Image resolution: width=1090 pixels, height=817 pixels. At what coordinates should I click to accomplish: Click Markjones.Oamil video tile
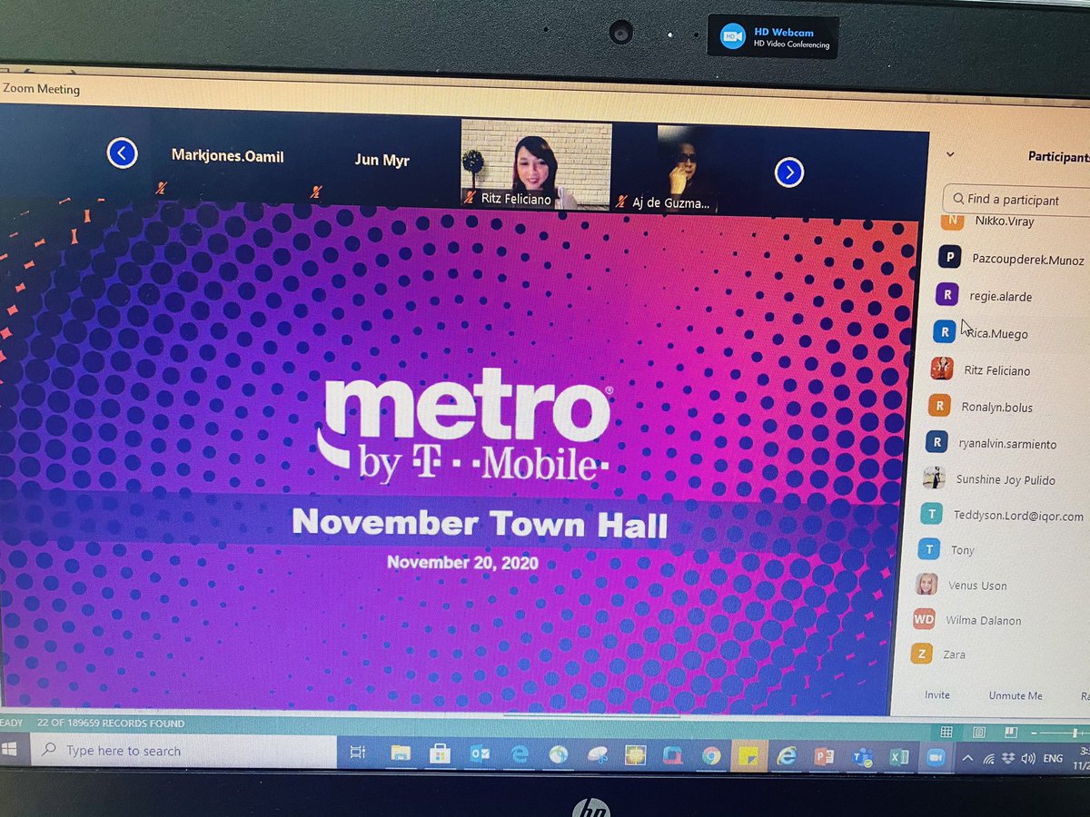[x=227, y=156]
